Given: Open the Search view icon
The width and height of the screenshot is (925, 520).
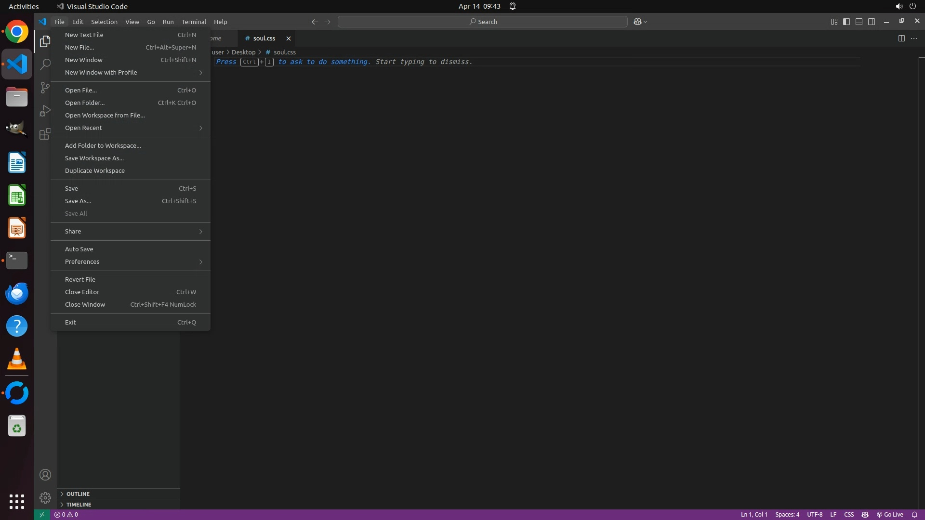Looking at the screenshot, I should [45, 64].
